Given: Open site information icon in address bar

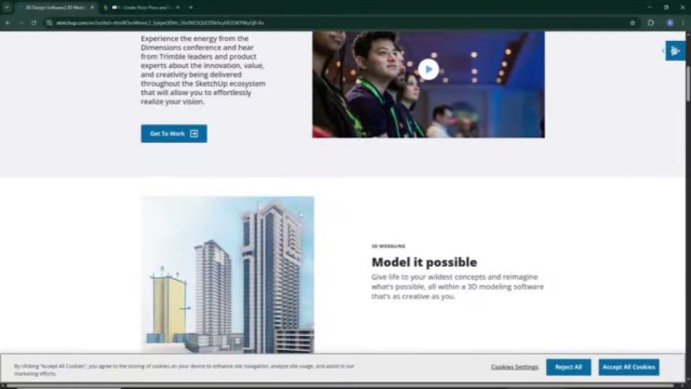Looking at the screenshot, I should point(49,22).
